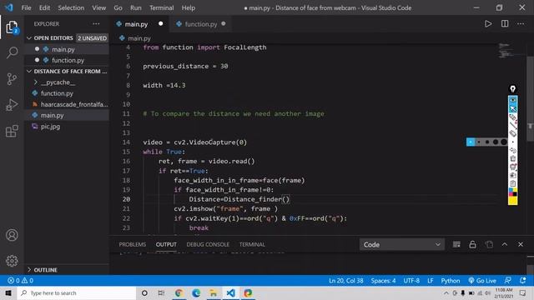Image resolution: width=534 pixels, height=300 pixels.
Task: Change LF end of line sequence
Action: 431,281
